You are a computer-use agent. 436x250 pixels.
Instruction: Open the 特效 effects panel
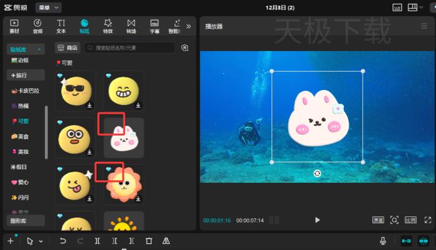107,26
